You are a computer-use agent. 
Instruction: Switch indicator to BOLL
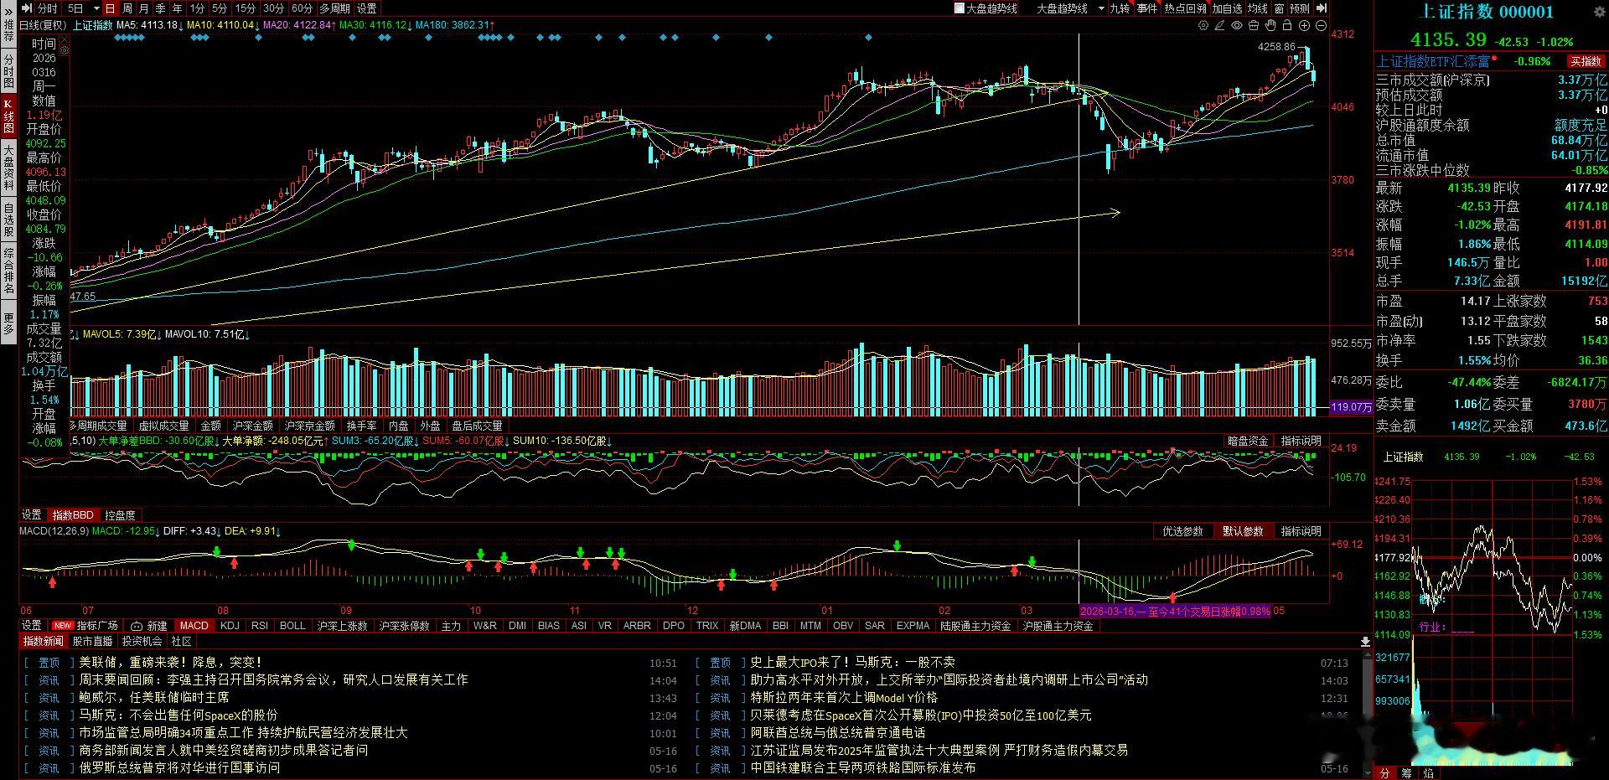click(292, 626)
